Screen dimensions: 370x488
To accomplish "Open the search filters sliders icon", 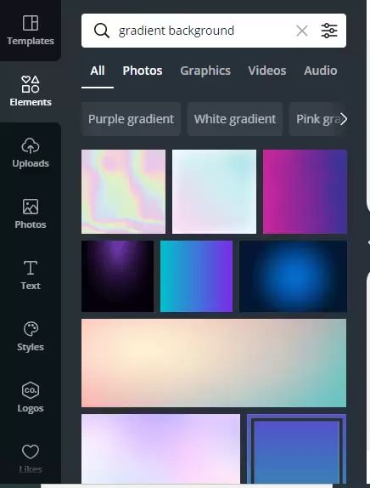I will tap(329, 31).
